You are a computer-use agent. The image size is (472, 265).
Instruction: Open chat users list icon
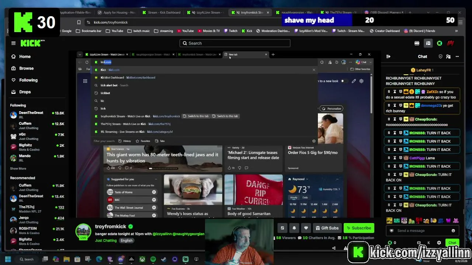(448, 56)
